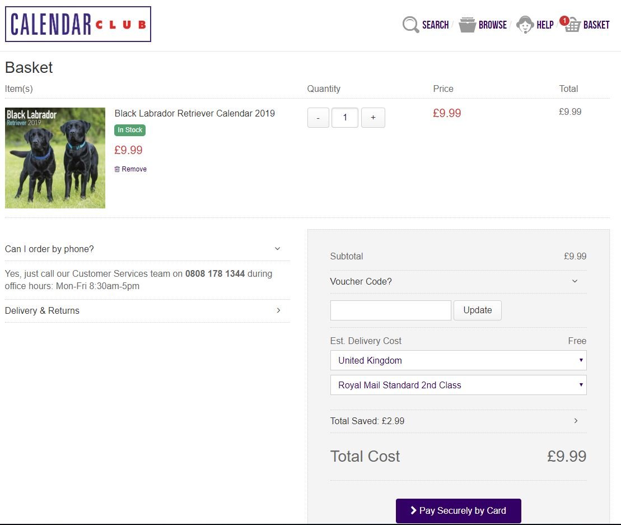
Task: Expand the Total Saved £2.99 row
Action: click(x=458, y=421)
